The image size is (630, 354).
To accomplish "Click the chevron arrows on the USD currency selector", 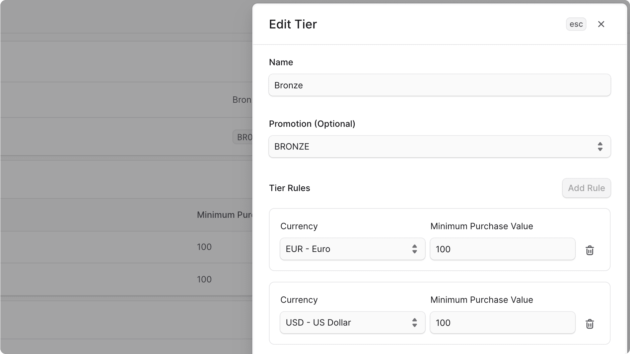I will pos(414,323).
